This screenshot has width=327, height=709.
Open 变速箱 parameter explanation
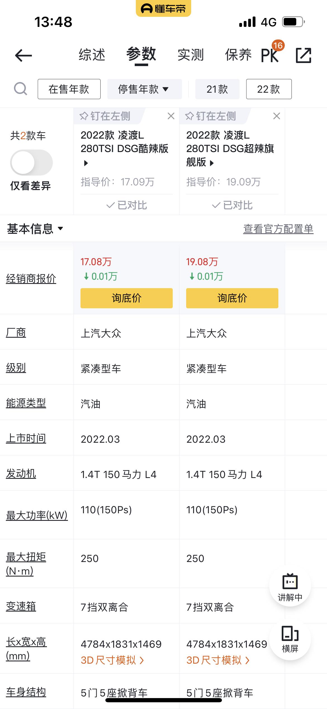[21, 607]
